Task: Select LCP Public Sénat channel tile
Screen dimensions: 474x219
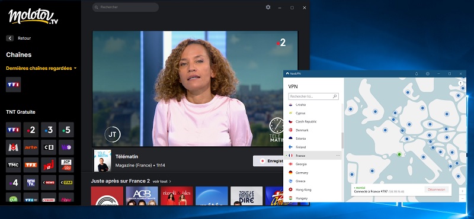Action: click(66, 165)
